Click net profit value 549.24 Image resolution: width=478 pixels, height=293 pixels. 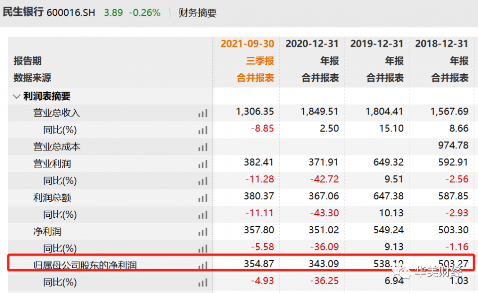[388, 230]
